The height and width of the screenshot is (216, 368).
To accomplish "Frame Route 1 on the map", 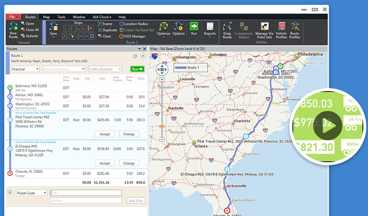I will coord(105,24).
